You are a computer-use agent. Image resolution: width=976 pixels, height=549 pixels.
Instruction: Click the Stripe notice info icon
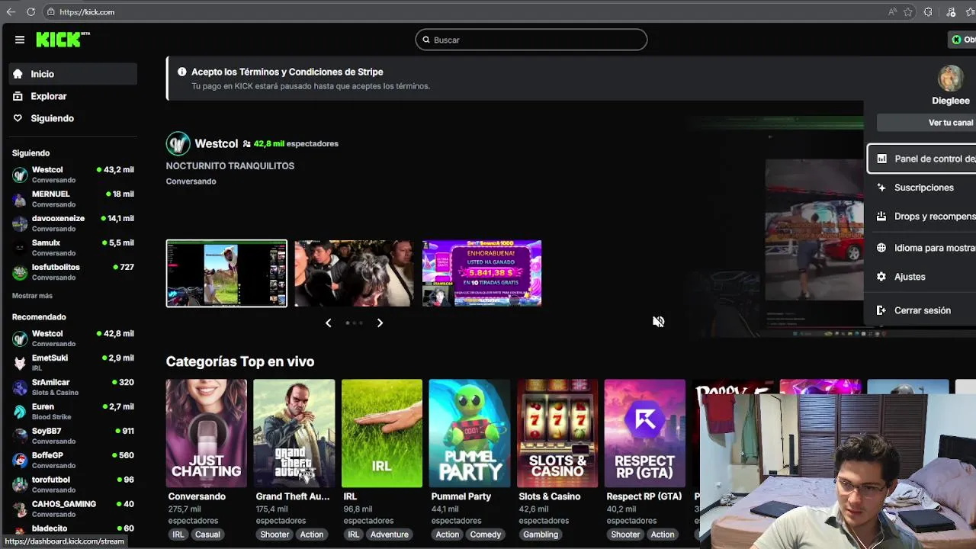coord(182,72)
